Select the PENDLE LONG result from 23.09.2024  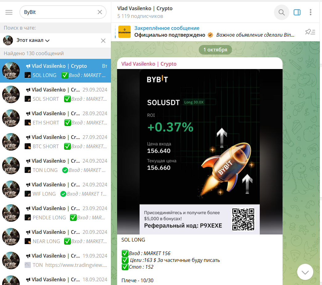pos(55,213)
